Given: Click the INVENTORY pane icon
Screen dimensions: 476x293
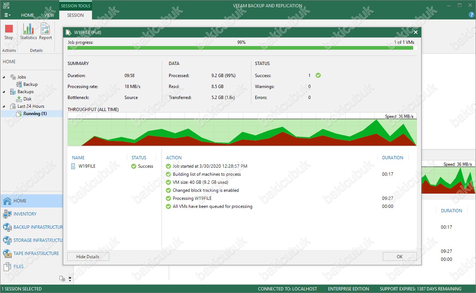Looking at the screenshot, I should pyautogui.click(x=7, y=214).
